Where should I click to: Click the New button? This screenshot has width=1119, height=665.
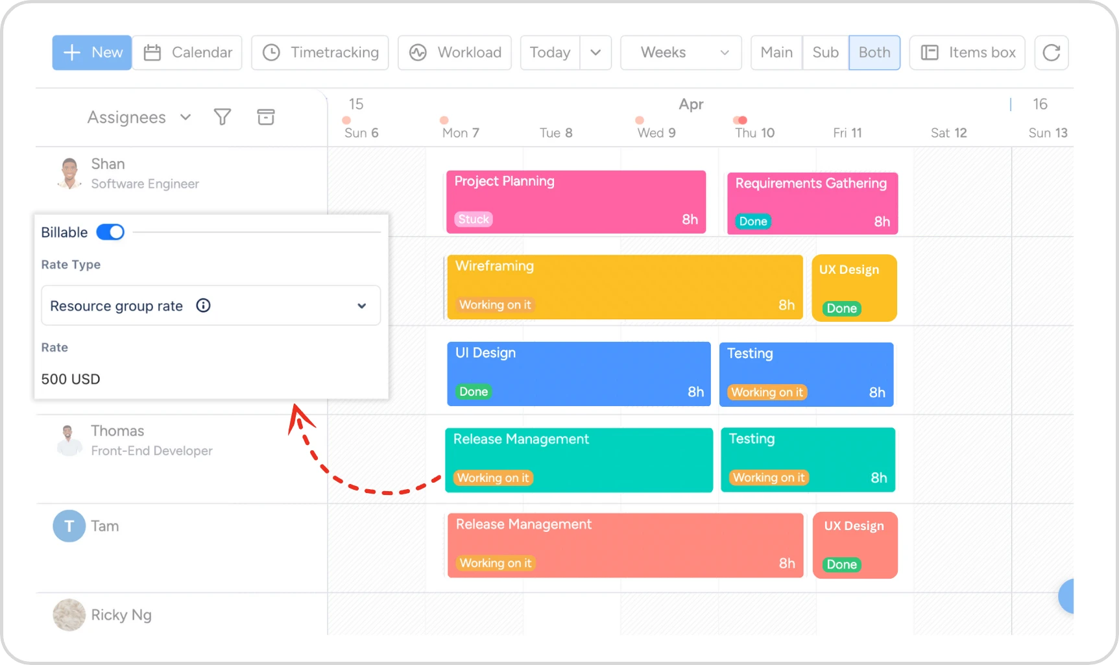[91, 53]
